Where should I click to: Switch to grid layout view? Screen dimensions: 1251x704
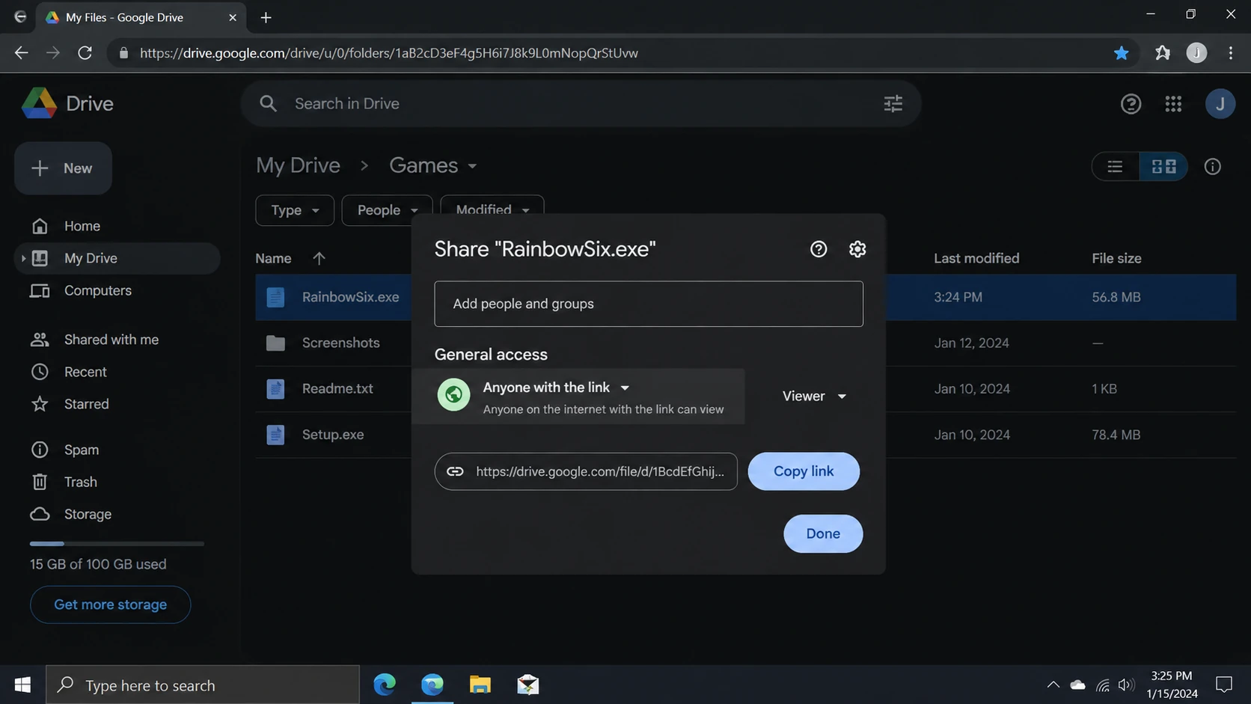point(1163,167)
